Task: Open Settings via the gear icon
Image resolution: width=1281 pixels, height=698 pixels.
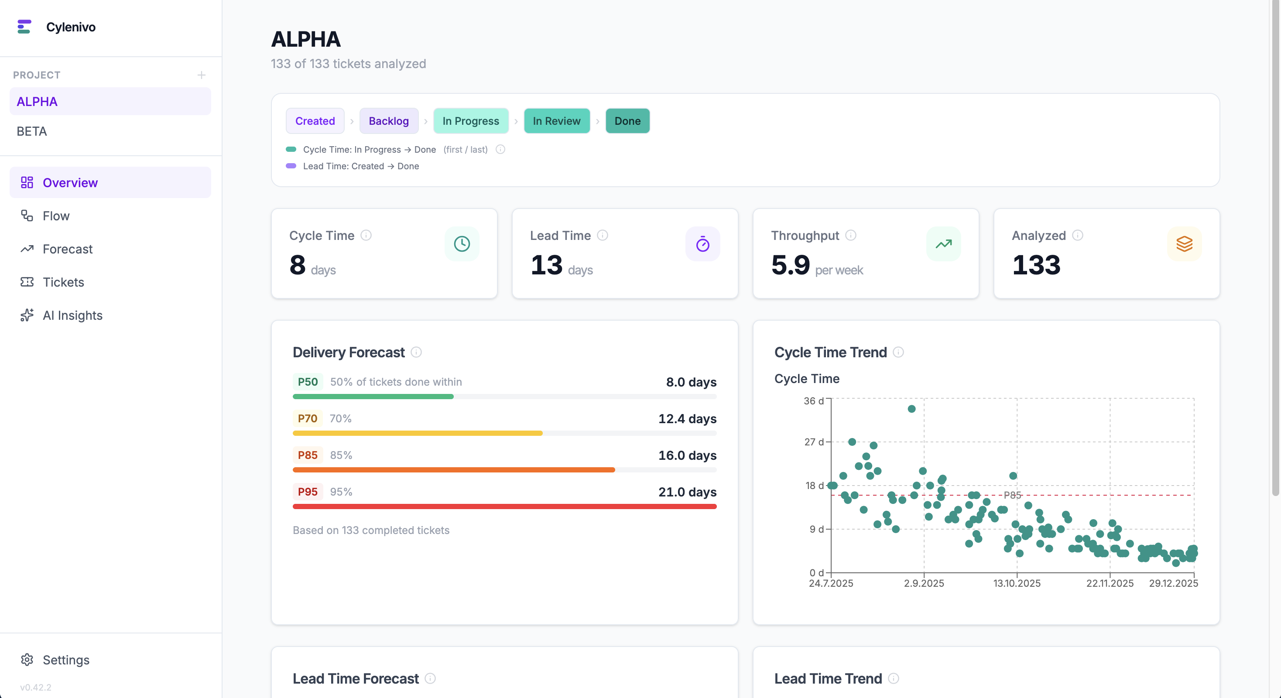Action: pos(26,660)
